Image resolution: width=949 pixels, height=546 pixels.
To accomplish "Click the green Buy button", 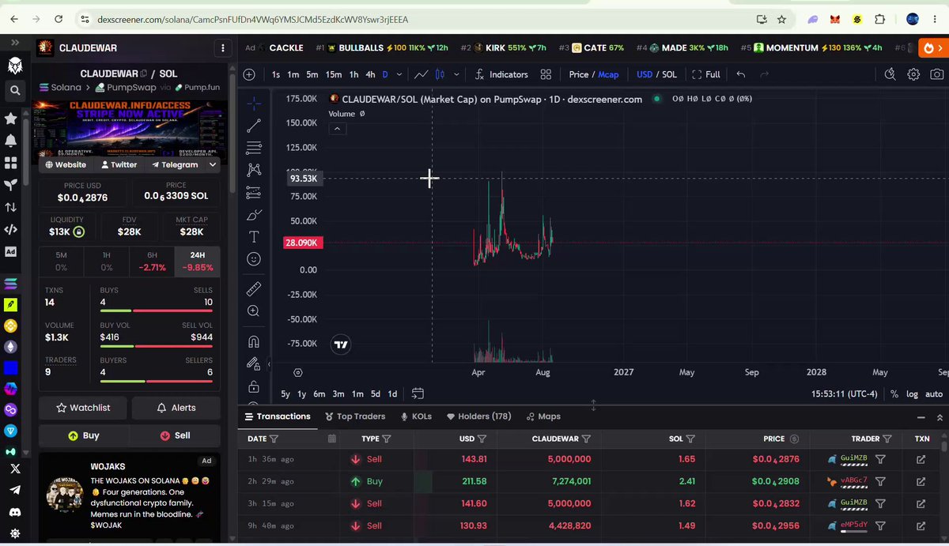I will coord(84,435).
